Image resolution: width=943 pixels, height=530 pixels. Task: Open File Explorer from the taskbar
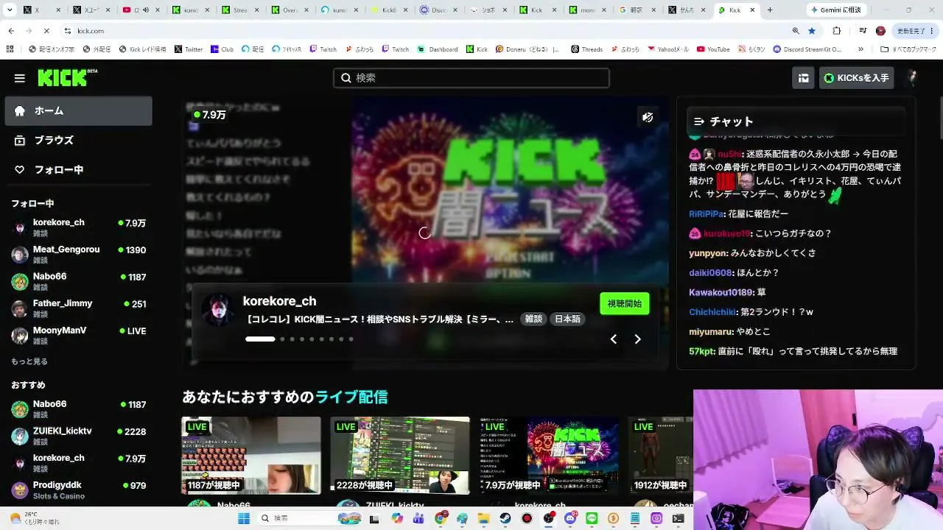[x=484, y=518]
